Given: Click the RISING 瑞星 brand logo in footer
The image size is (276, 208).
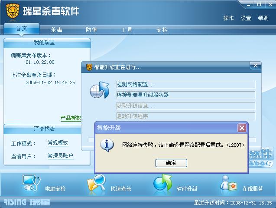Looking at the screenshot, I should pos(27,202).
